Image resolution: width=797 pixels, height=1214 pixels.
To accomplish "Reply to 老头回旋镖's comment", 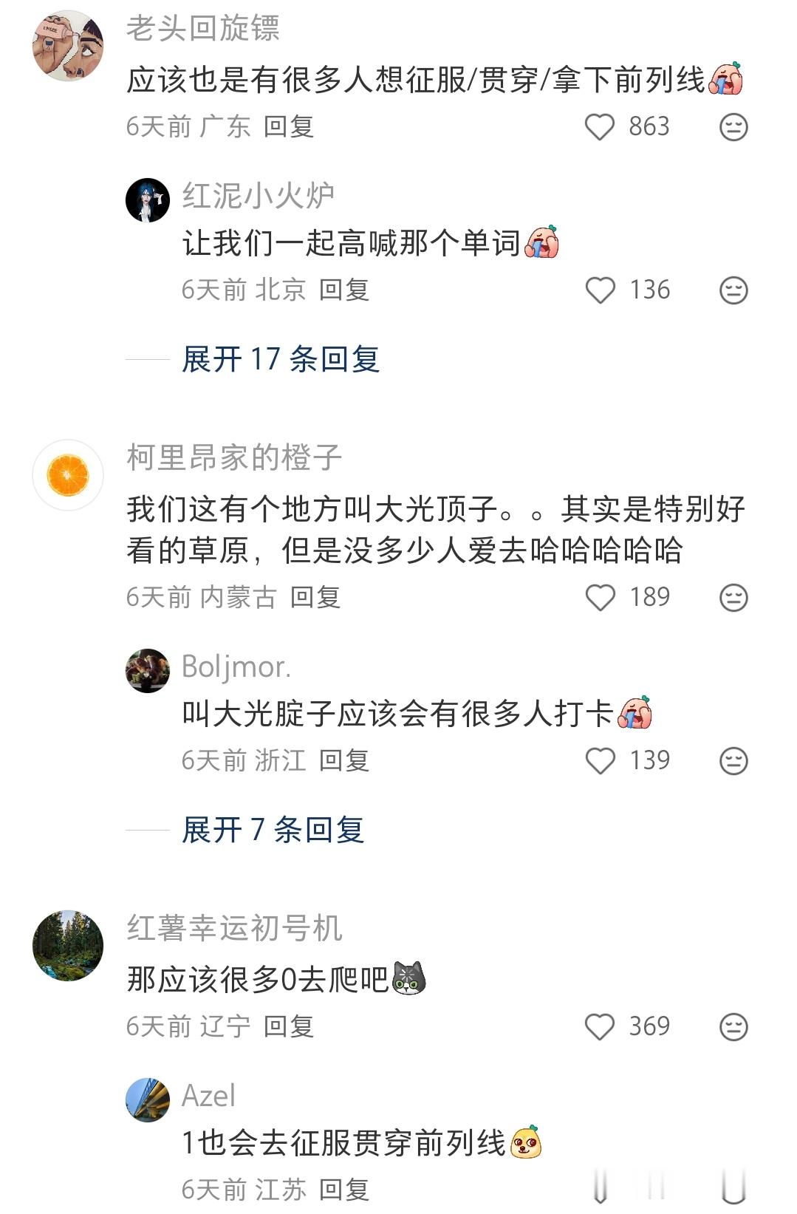I will 289,127.
